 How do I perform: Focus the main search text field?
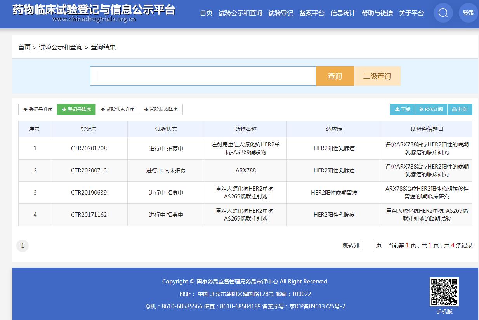203,76
